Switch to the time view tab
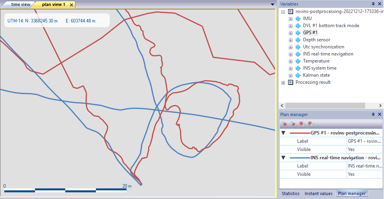Viewport: 384px width, 199px height. click(x=20, y=4)
